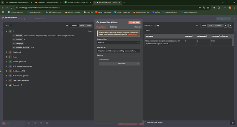Click the search icon in INPUT panel

(x=67, y=26)
